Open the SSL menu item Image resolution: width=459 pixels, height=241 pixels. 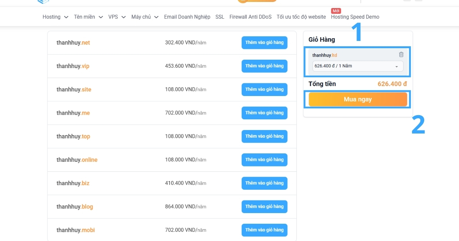(x=219, y=17)
